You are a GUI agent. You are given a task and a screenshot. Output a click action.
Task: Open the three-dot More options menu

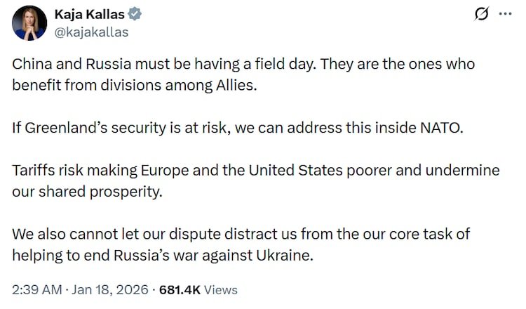tap(506, 15)
